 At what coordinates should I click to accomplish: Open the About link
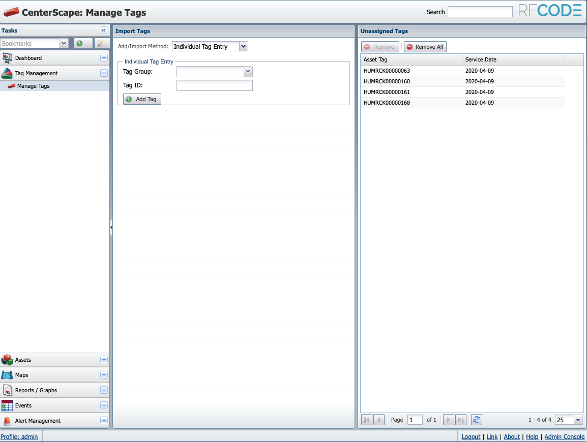[x=512, y=436]
